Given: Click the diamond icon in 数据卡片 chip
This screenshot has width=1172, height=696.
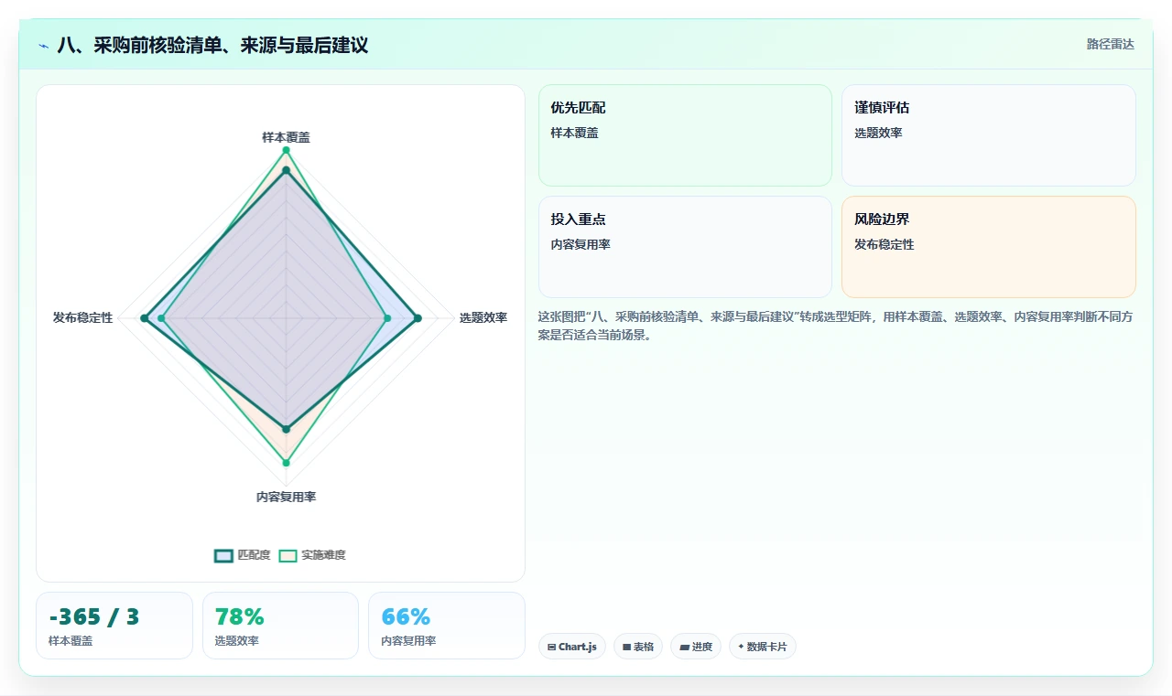Looking at the screenshot, I should pyautogui.click(x=741, y=646).
